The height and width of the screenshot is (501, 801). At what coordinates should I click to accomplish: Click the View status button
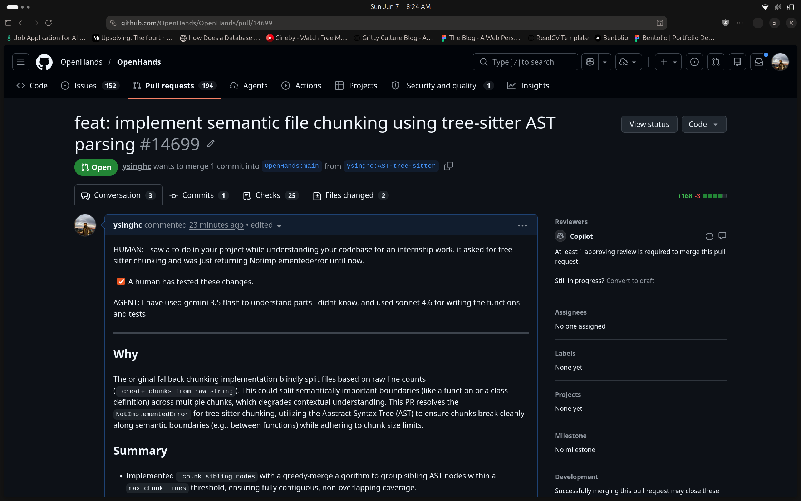tap(649, 124)
